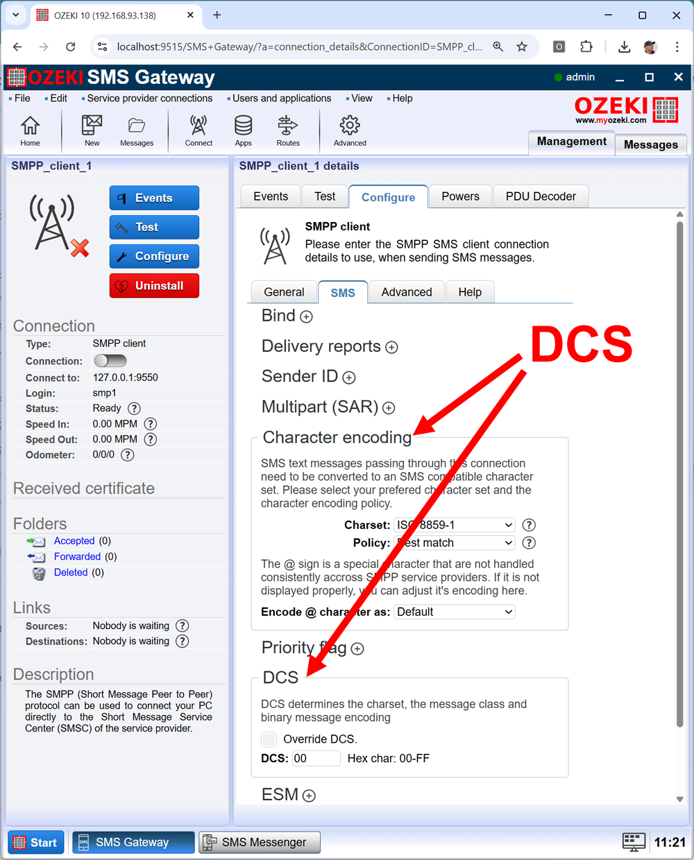This screenshot has height=860, width=694.
Task: Open SMS Messenger from the taskbar
Action: coord(260,843)
